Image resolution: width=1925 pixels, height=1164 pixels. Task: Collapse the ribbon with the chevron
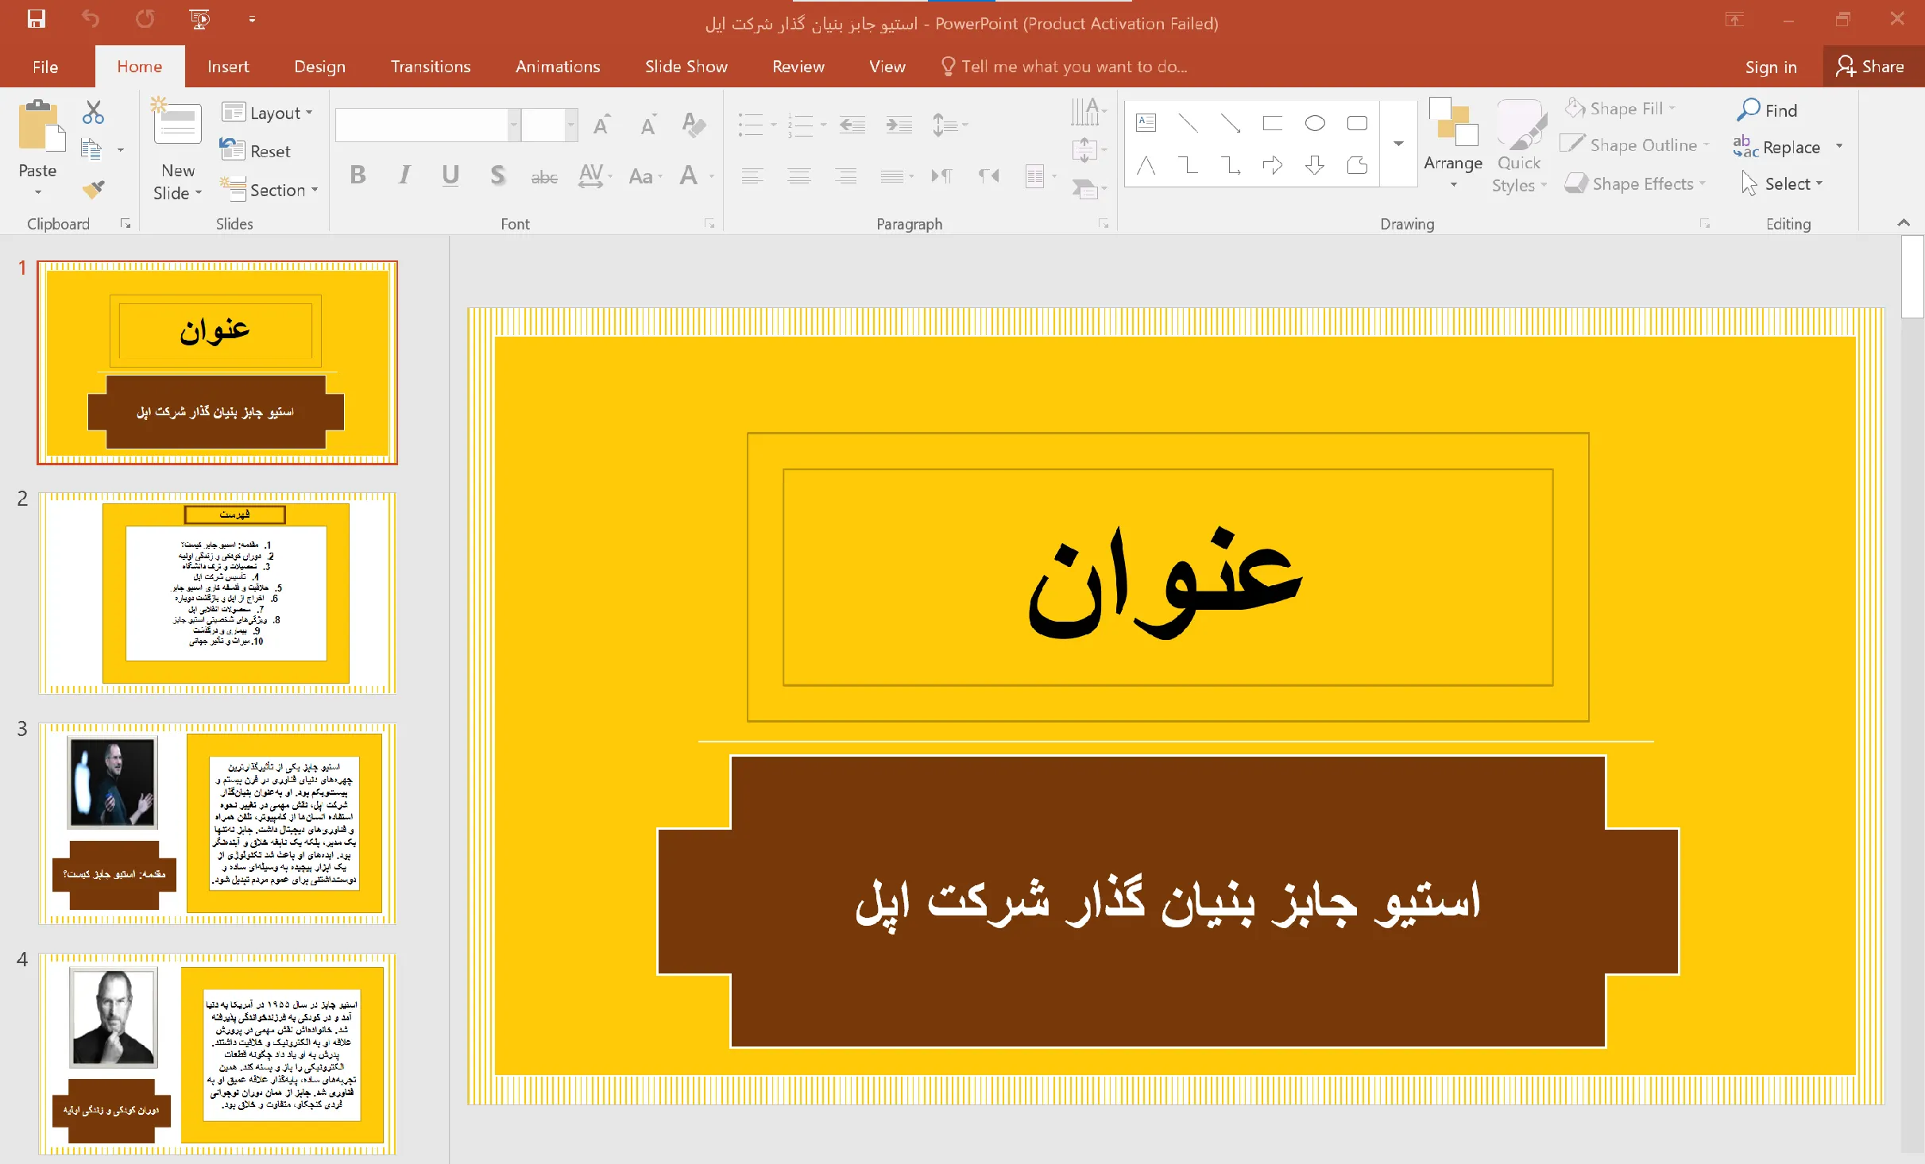click(x=1904, y=223)
